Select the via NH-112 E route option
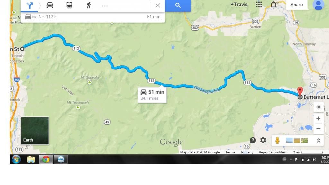The image size is (329, 185). click(x=93, y=17)
